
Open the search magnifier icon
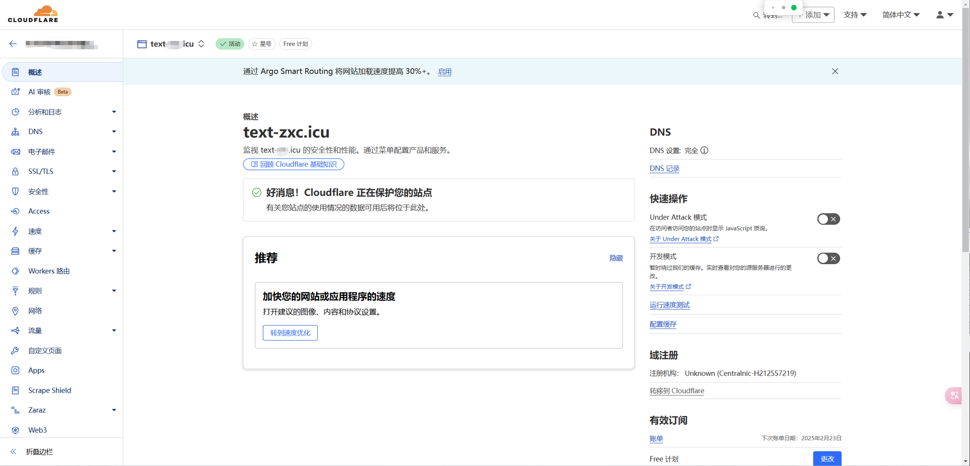tap(756, 15)
